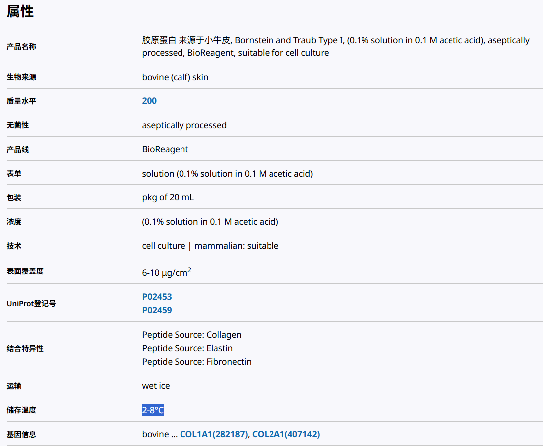Follow the COL2A1(407142) gene link

click(x=286, y=434)
